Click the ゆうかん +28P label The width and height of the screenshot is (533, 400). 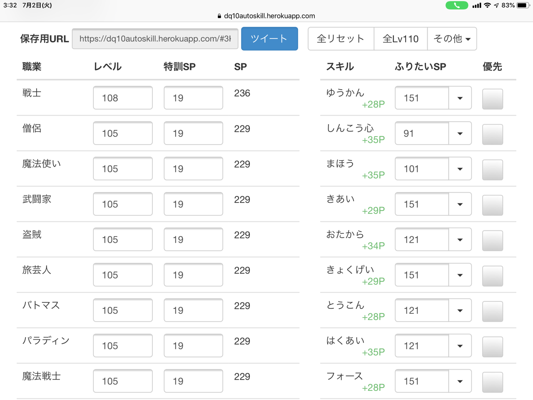pyautogui.click(x=373, y=105)
